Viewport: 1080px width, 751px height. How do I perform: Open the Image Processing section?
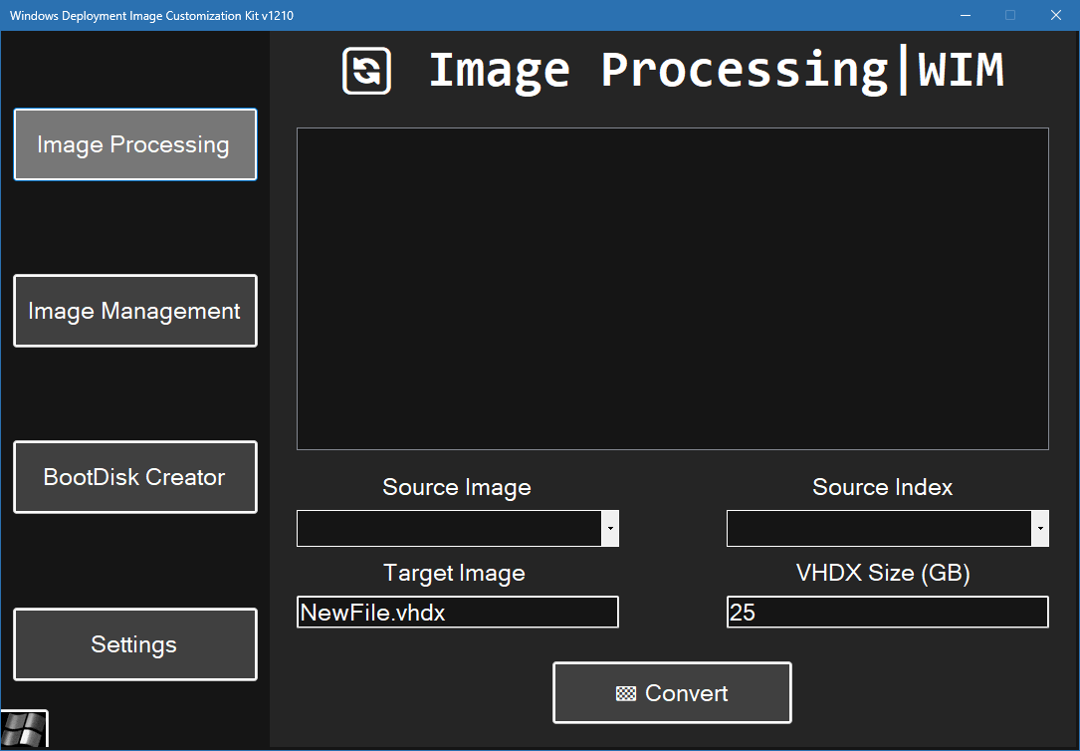click(135, 145)
